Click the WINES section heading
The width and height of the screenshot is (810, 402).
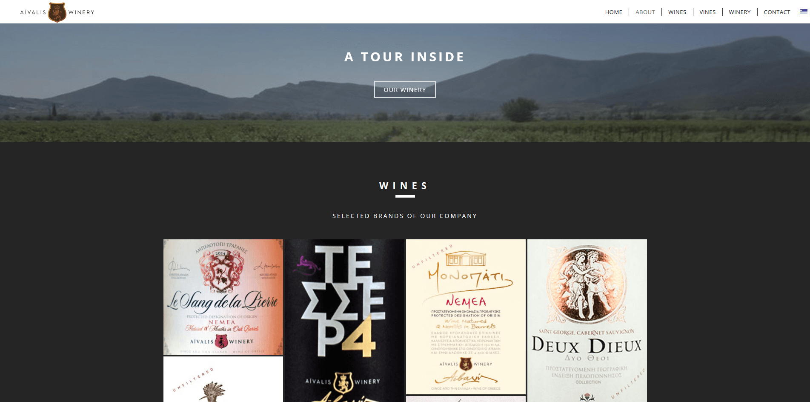[404, 186]
